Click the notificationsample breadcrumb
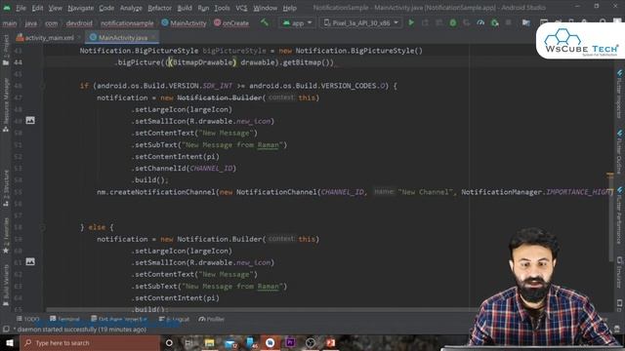 (x=127, y=23)
